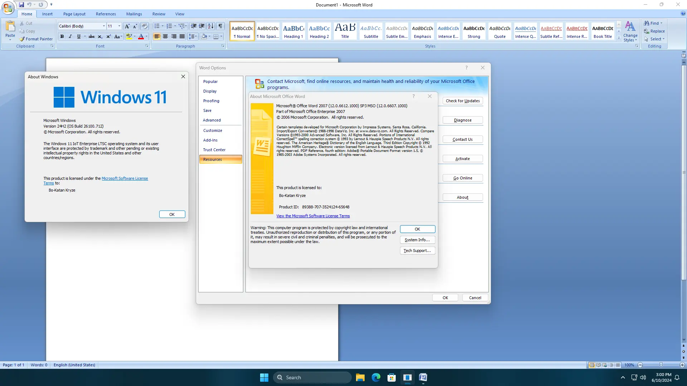Click the Shading paint bucket icon

pos(204,36)
